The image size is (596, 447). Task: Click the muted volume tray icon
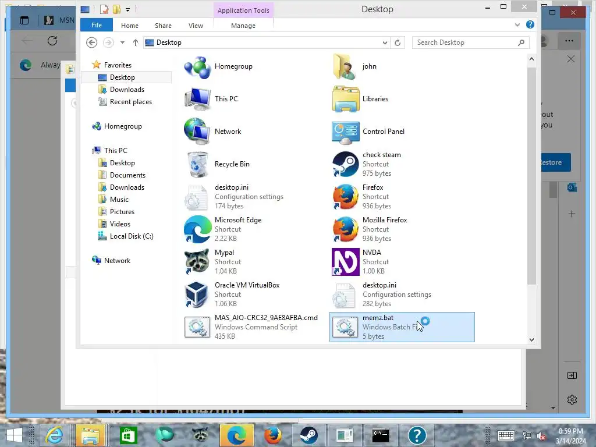pyautogui.click(x=541, y=436)
